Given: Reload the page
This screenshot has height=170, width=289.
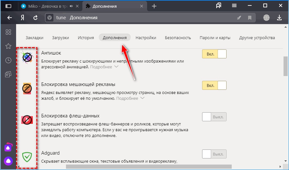Looking at the screenshot, I should pos(35,18).
